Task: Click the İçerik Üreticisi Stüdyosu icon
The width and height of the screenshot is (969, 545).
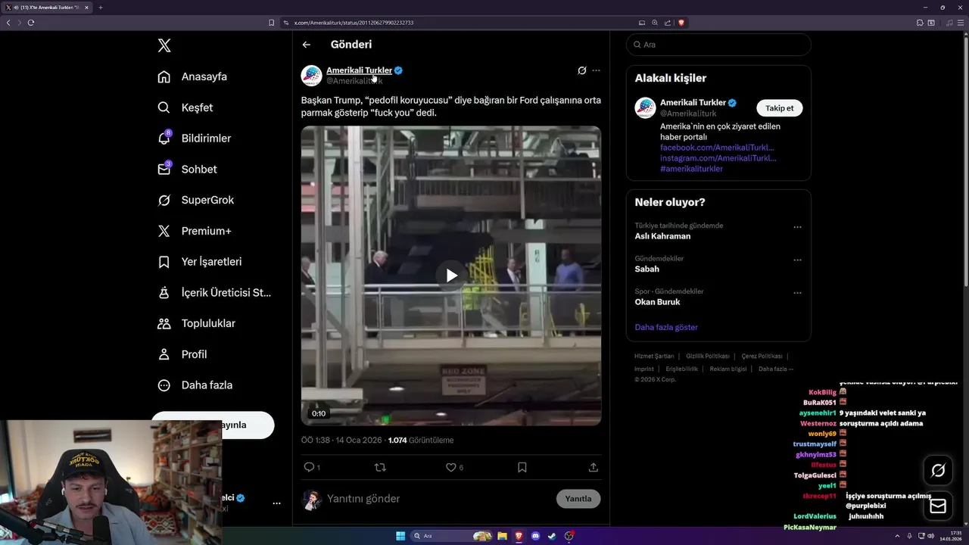Action: click(x=164, y=293)
